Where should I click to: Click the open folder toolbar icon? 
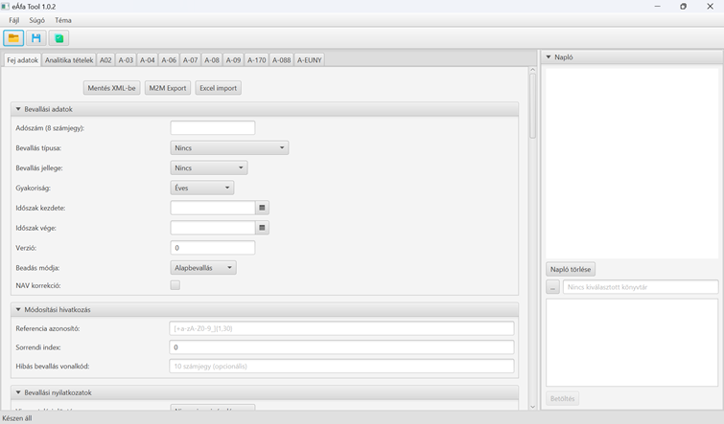point(13,38)
